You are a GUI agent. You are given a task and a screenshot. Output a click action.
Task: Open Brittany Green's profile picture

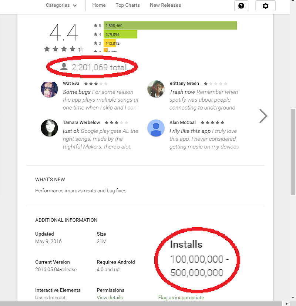156,89
